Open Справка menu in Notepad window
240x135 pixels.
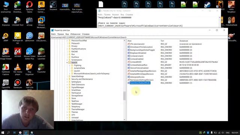129,15
